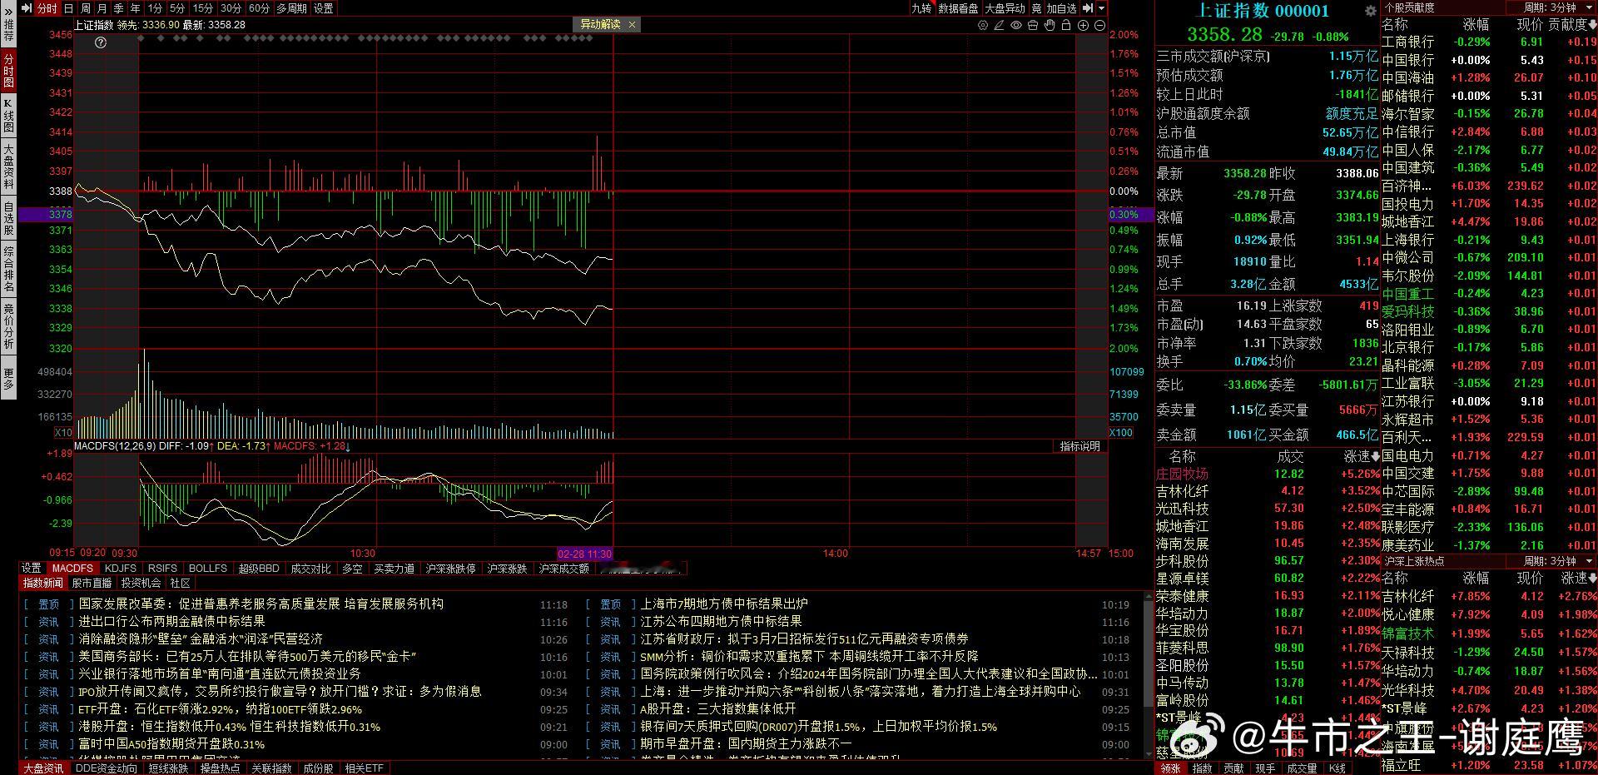Sort the 领涨 list by the 涨速 arrow
The width and height of the screenshot is (1598, 775).
1375,456
